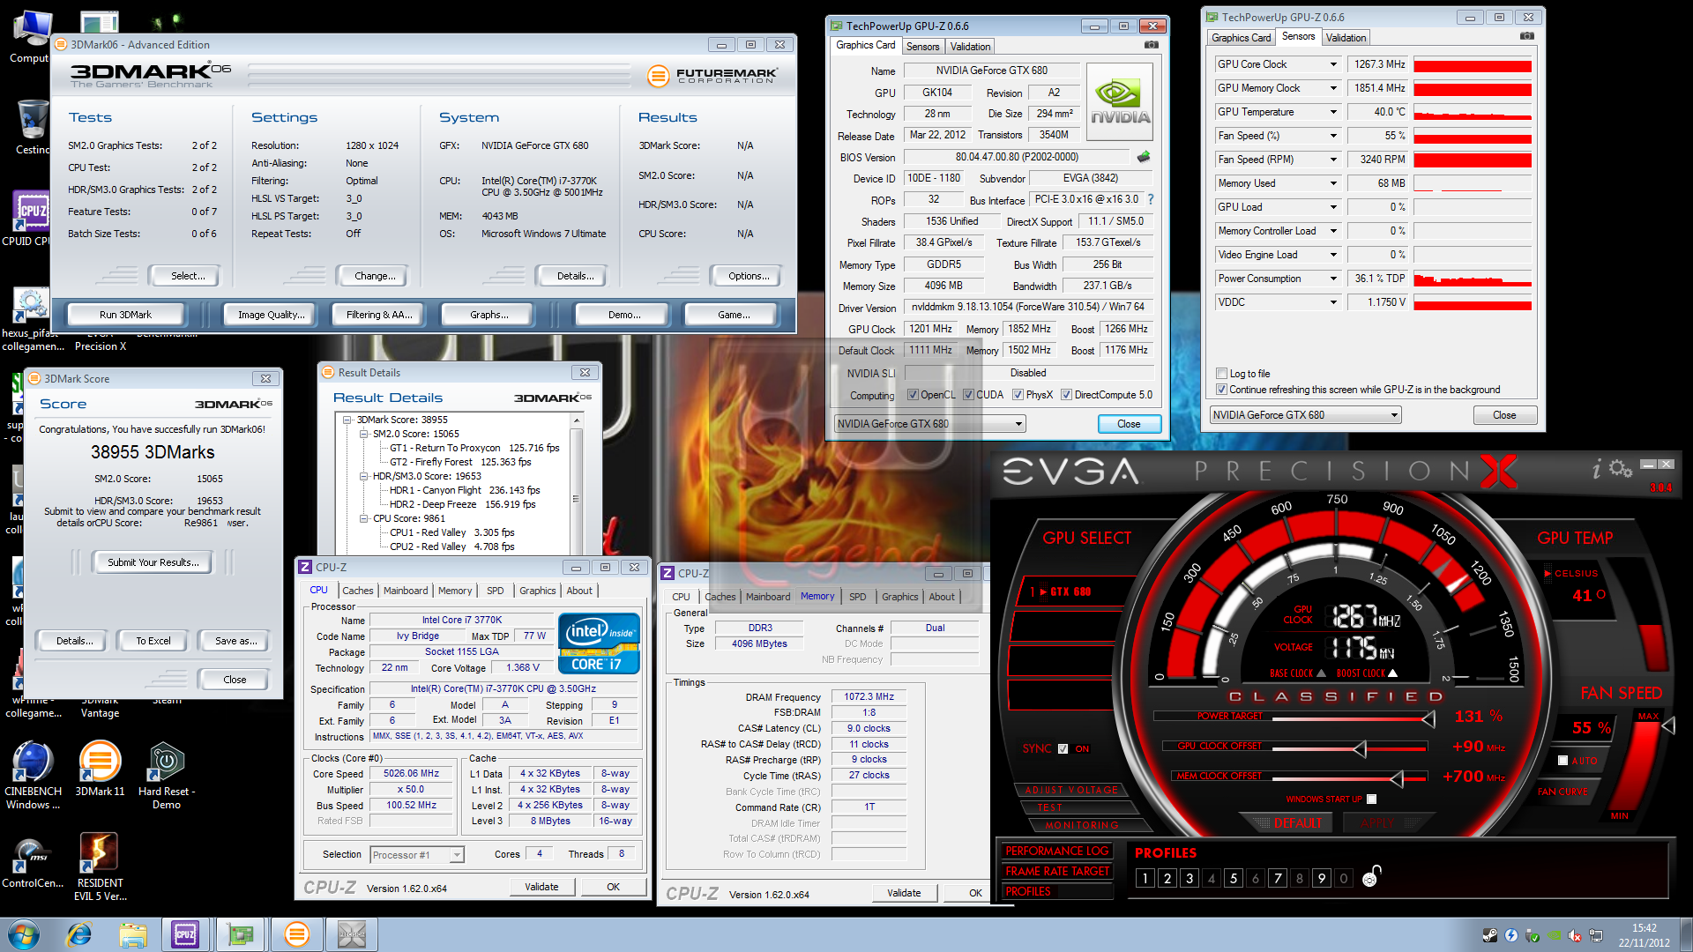Click Validate button in left CPU-Z window
Screen dimensions: 1693x952
click(x=541, y=887)
